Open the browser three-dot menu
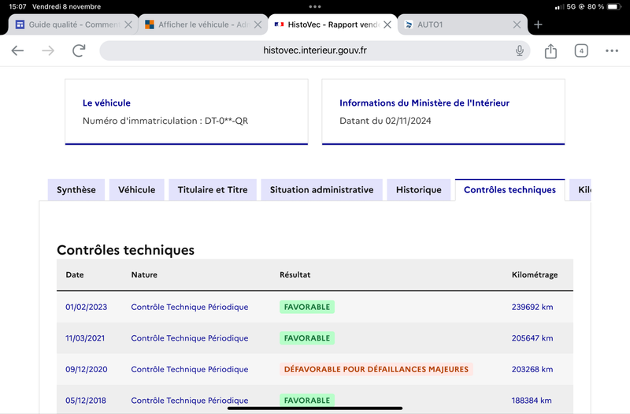The width and height of the screenshot is (630, 414). point(612,50)
